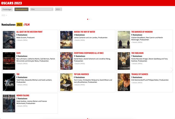Open the Film category dropdown
The width and height of the screenshot is (175, 119).
point(42,9)
